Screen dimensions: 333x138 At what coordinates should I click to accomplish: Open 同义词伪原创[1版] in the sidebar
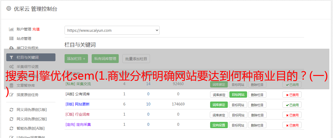tap(32, 110)
